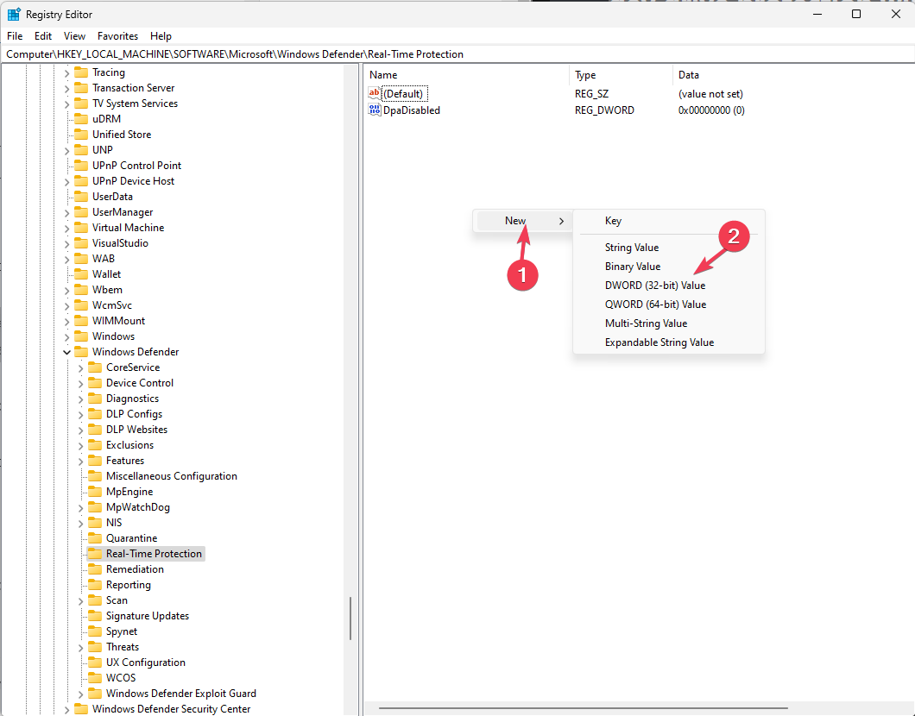Select the VisualStudio folder icon
Image resolution: width=915 pixels, height=716 pixels.
point(82,243)
